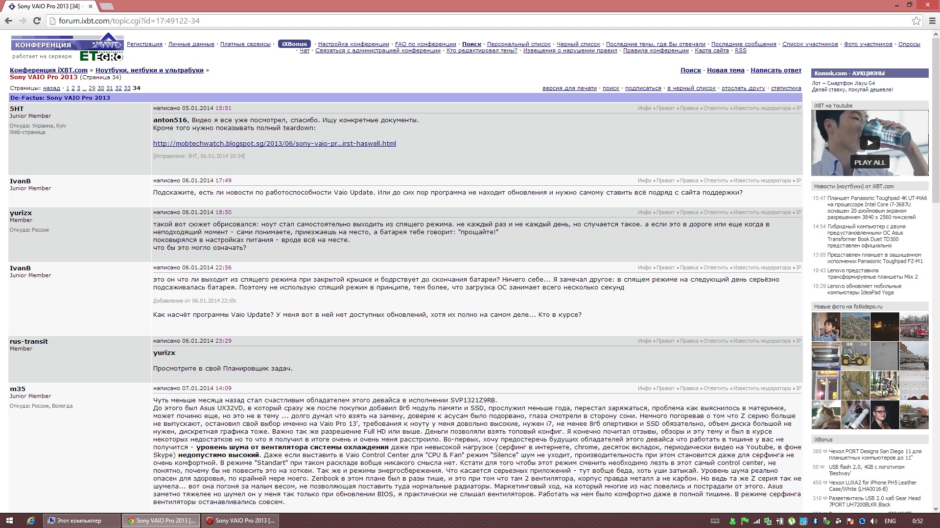This screenshot has height=528, width=940.
Task: Close the Sony VAIO Pro 2013 browser tab
Action: point(90,6)
